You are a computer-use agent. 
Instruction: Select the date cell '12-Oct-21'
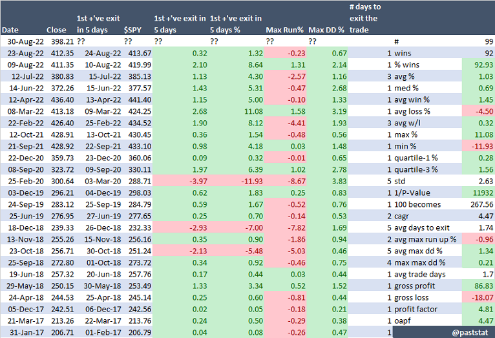pos(26,135)
